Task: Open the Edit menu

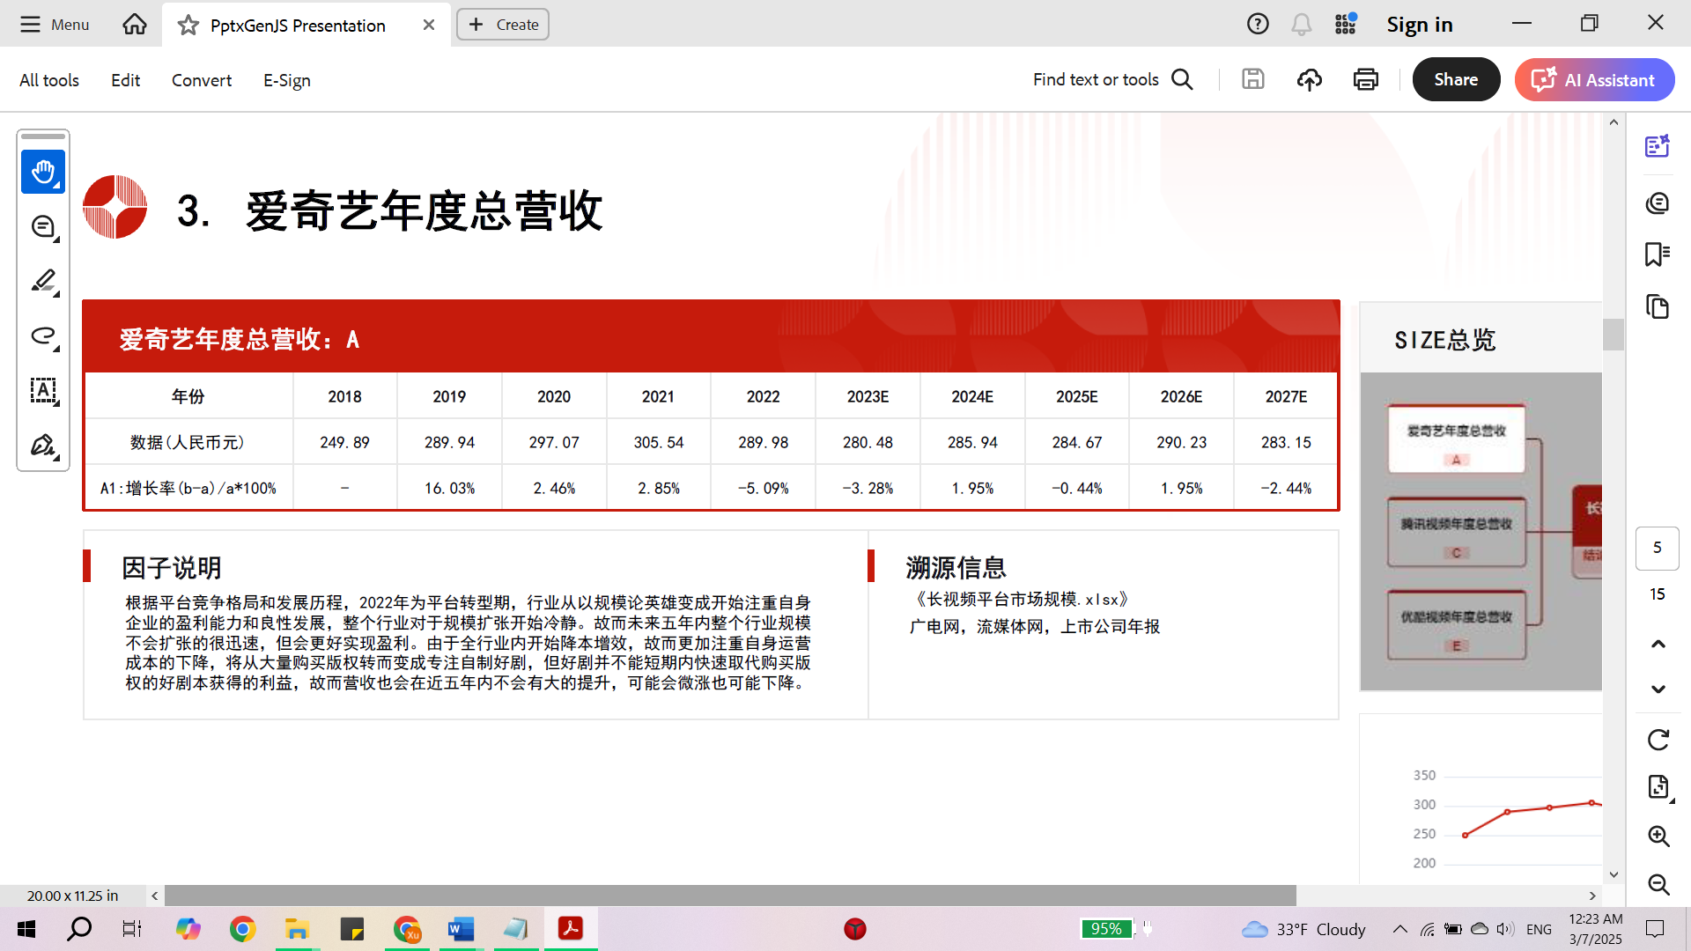Action: (125, 80)
